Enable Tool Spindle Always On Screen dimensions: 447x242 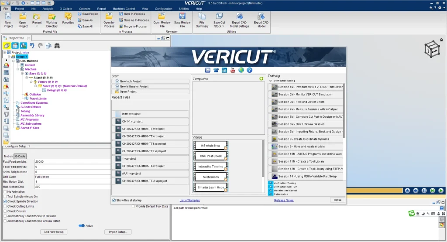5,197
